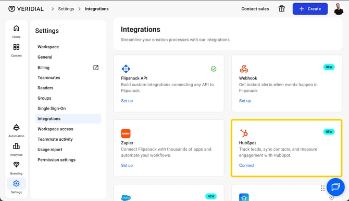Click the HubSpot logo icon
The image size is (349, 201).
[x=244, y=133]
